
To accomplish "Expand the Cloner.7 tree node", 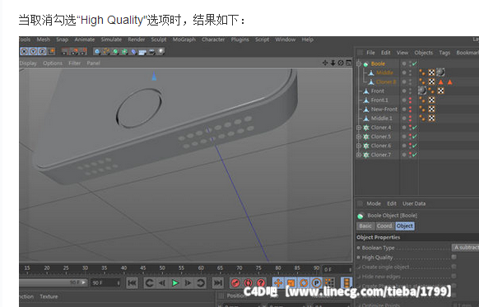I will pyautogui.click(x=359, y=156).
